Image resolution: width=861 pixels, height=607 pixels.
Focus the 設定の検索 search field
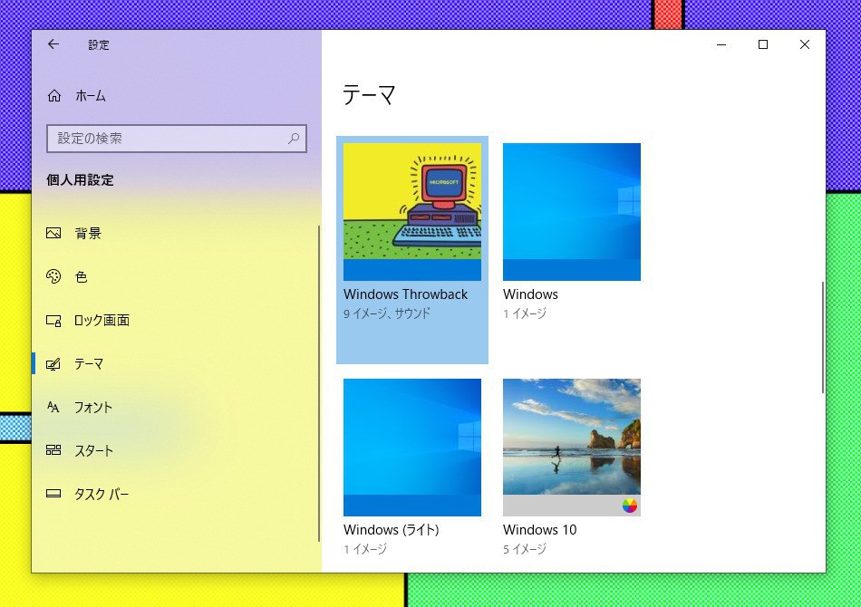pyautogui.click(x=176, y=139)
